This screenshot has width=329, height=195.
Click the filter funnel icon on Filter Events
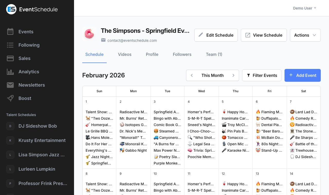click(248, 75)
